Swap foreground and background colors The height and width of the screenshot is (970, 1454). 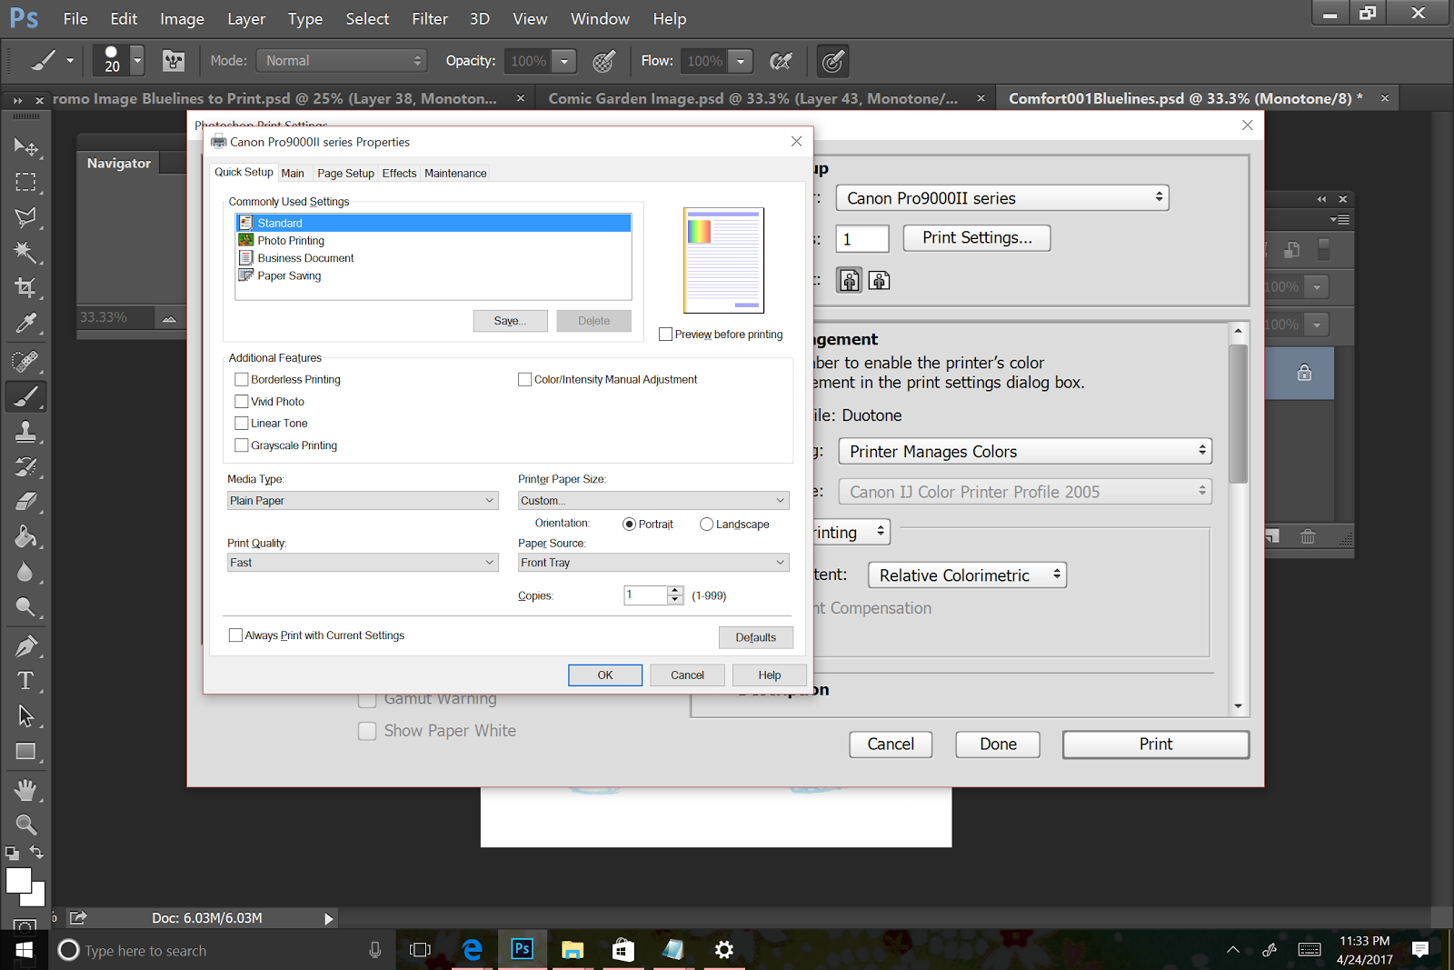click(36, 853)
